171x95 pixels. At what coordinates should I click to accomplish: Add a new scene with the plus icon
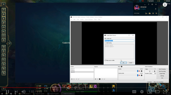(72, 79)
